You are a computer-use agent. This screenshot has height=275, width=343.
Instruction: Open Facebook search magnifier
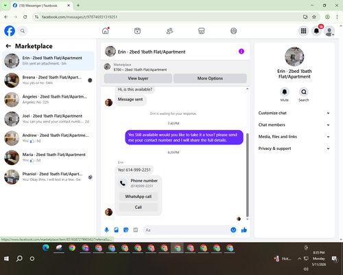[23, 31]
